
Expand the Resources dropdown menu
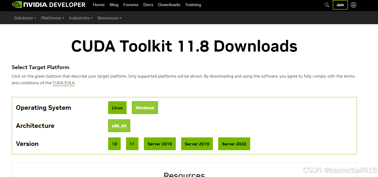[110, 18]
